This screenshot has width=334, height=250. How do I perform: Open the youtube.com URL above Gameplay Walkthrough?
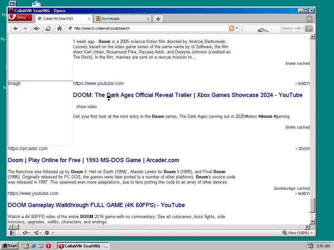tap(33, 193)
